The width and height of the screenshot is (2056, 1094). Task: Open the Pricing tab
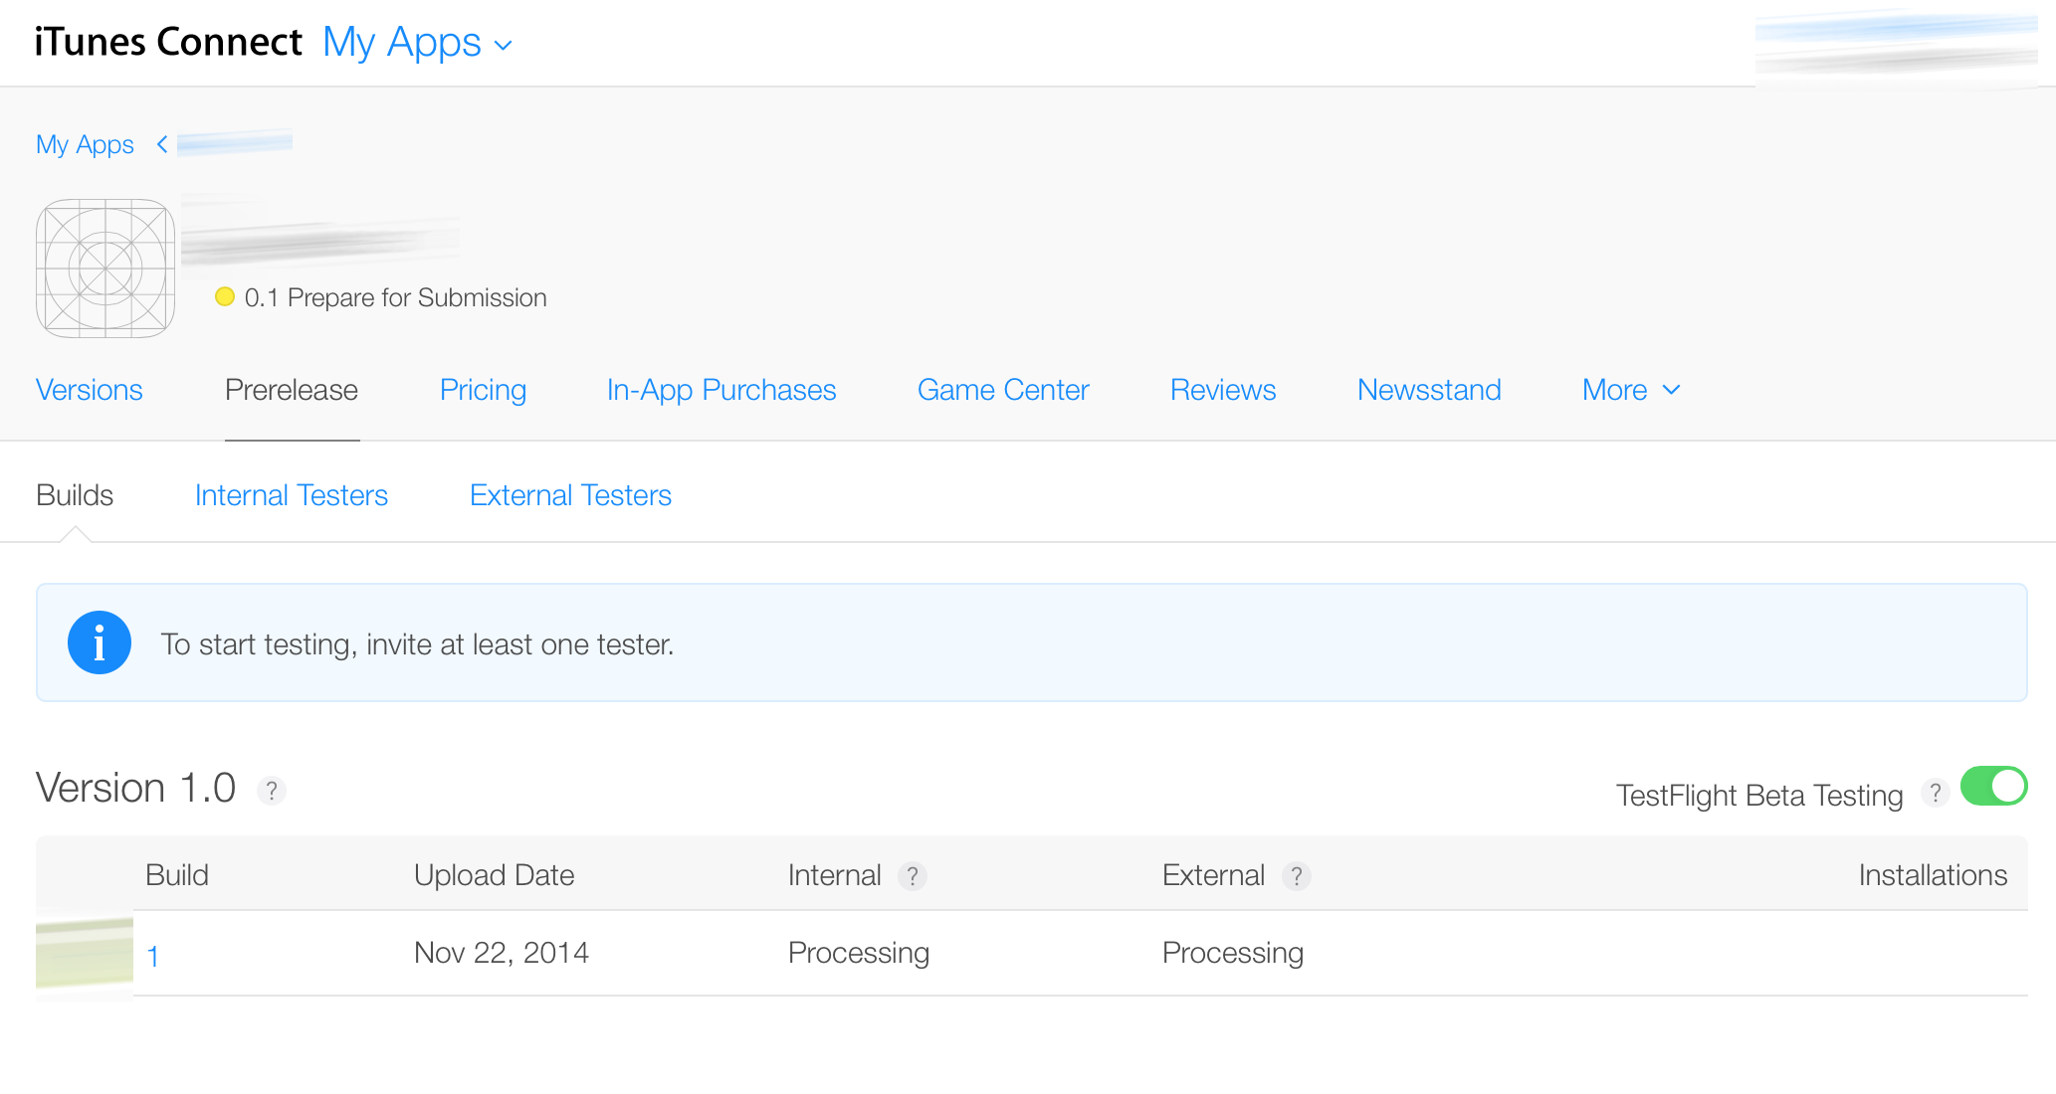click(x=483, y=390)
